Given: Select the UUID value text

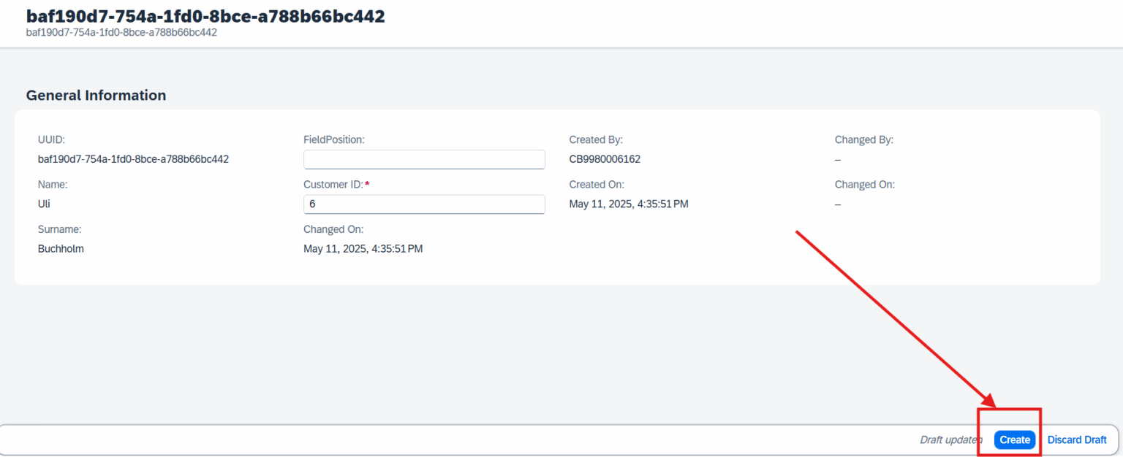Looking at the screenshot, I should (133, 159).
